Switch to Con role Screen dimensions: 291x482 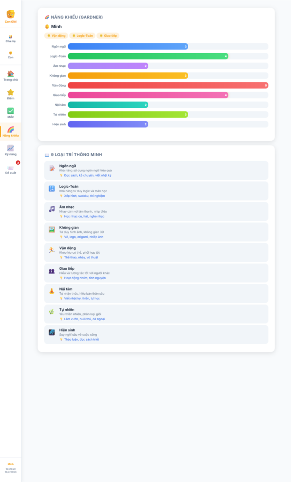pyautogui.click(x=10, y=55)
